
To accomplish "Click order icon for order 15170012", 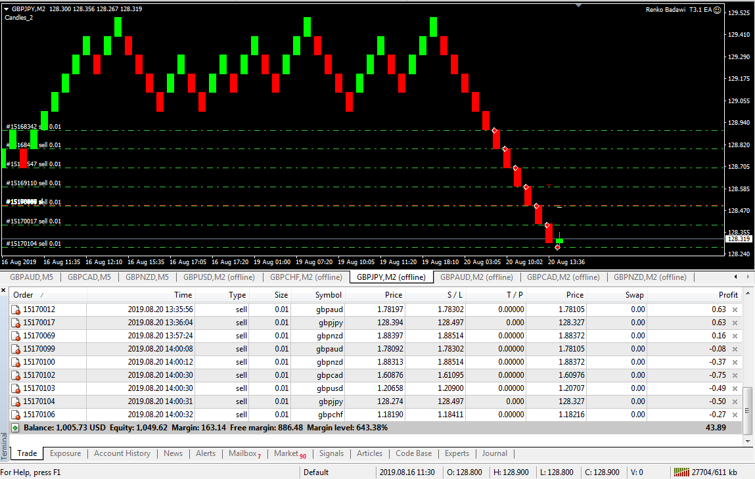I will point(16,309).
